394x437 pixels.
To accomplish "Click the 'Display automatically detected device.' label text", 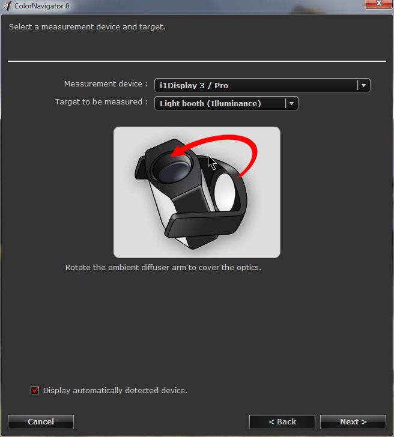I will 115,390.
